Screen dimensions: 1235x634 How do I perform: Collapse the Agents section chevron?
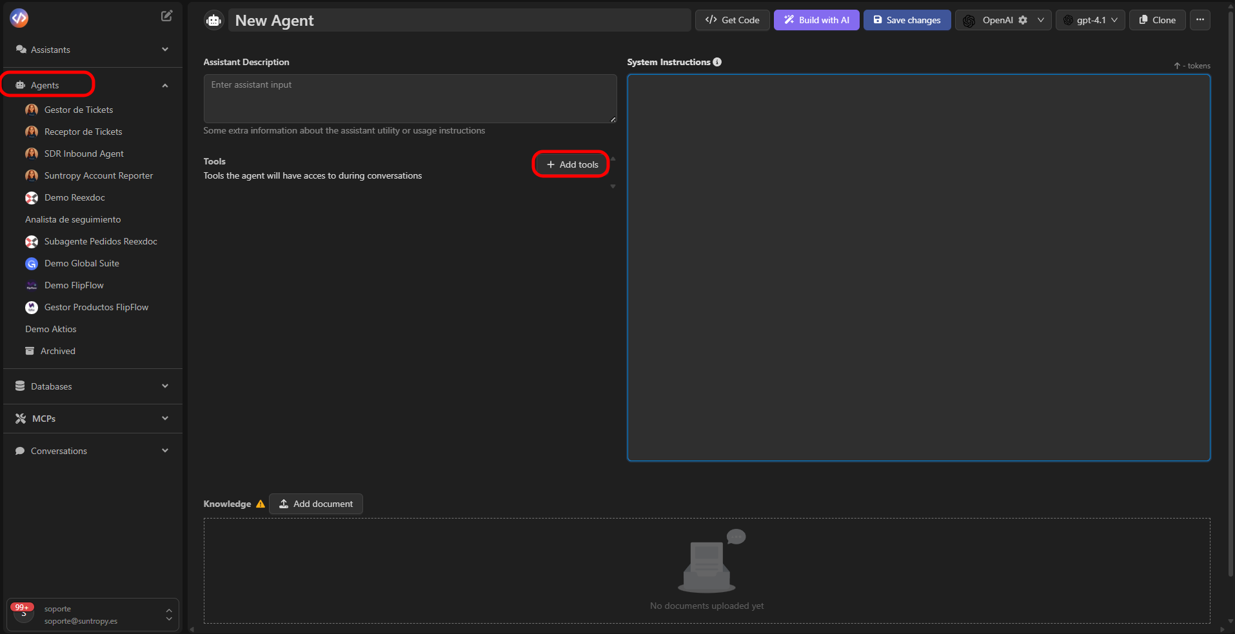point(165,85)
